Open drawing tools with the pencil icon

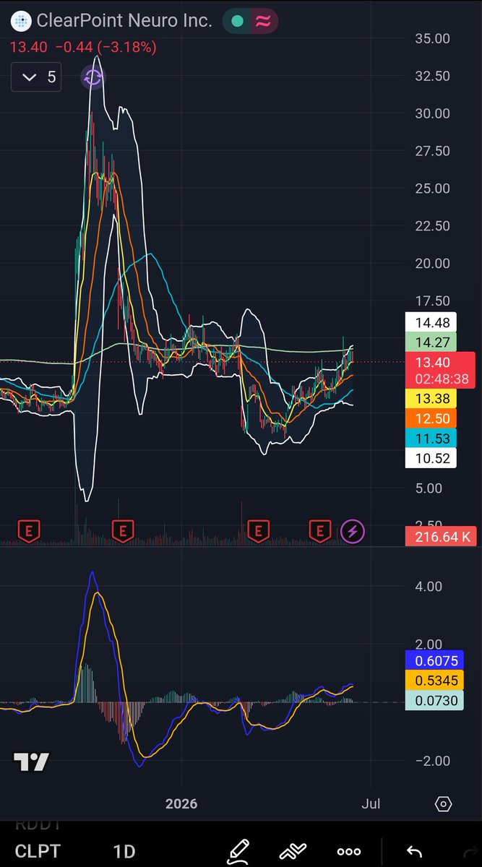click(239, 851)
